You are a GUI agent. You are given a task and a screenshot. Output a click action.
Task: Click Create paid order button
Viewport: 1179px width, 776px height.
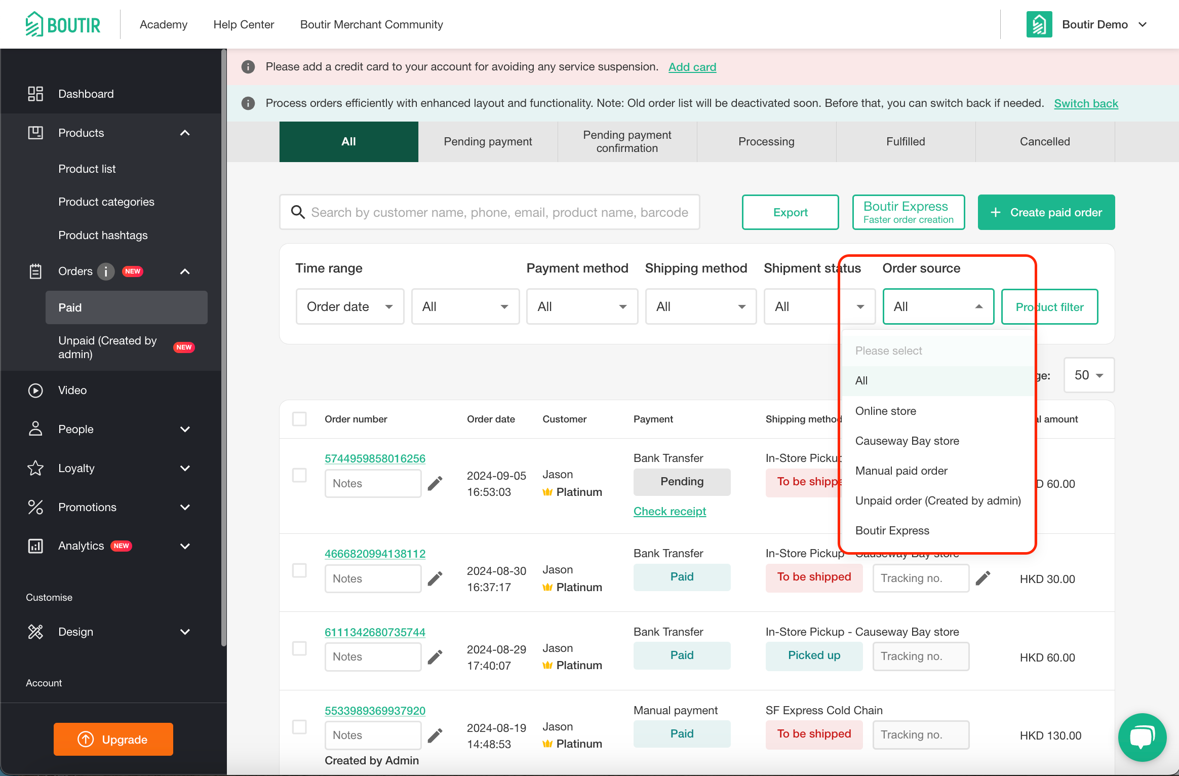[x=1046, y=212]
